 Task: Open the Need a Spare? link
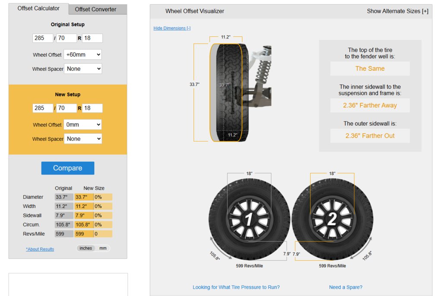[x=346, y=287]
